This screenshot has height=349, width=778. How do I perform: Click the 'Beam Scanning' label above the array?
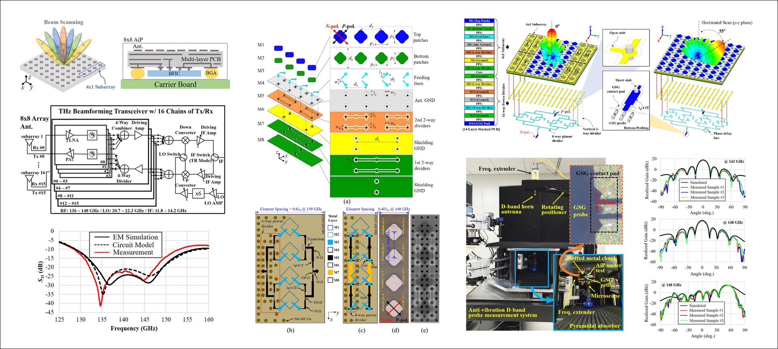64,22
